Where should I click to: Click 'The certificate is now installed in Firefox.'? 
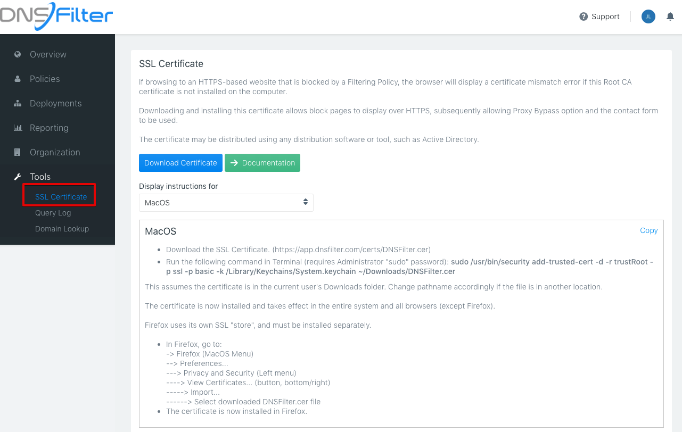[x=237, y=411]
